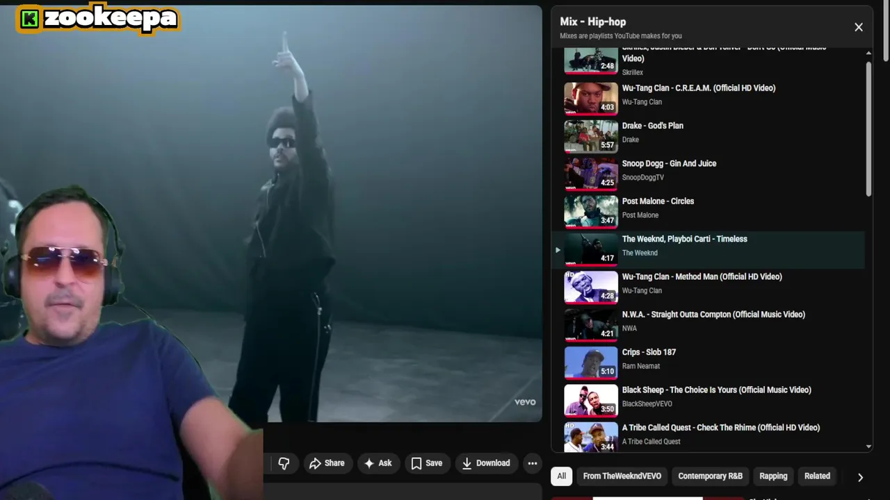The image size is (890, 500).
Task: Play Crips Slob 187 thumbnail
Action: 590,362
